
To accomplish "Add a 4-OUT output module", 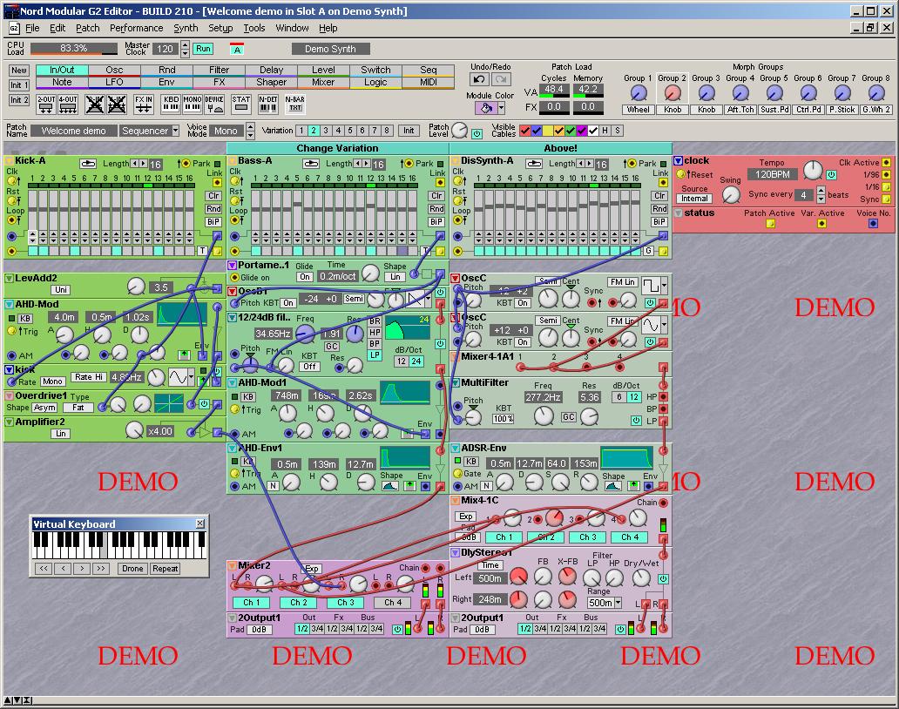I will point(68,104).
